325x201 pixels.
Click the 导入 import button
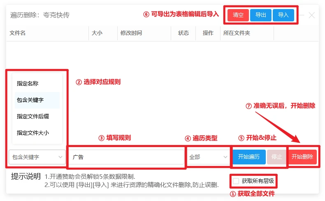283,15
